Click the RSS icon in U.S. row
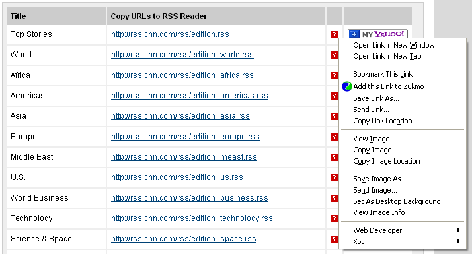472x254 pixels. point(334,177)
